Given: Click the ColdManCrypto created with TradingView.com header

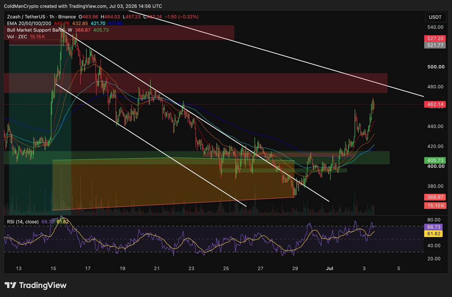Looking at the screenshot, I should tap(84, 6).
